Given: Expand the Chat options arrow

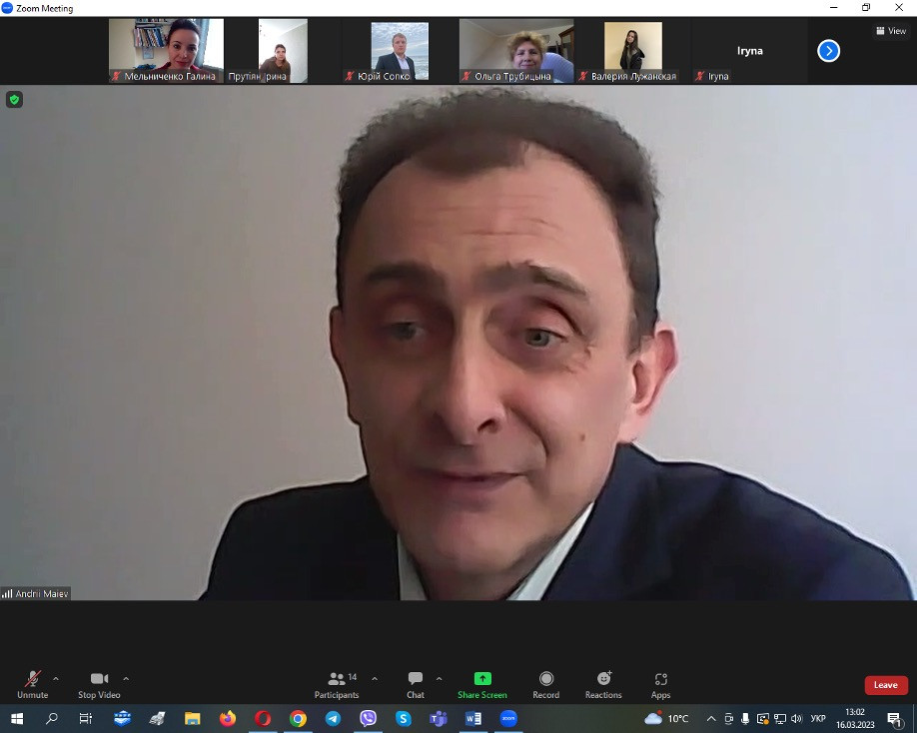Looking at the screenshot, I should tap(439, 679).
